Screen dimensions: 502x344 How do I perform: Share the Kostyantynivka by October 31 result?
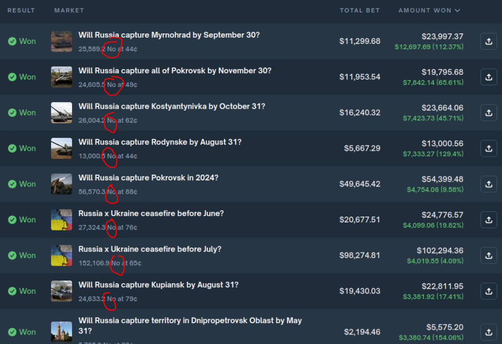coord(489,113)
